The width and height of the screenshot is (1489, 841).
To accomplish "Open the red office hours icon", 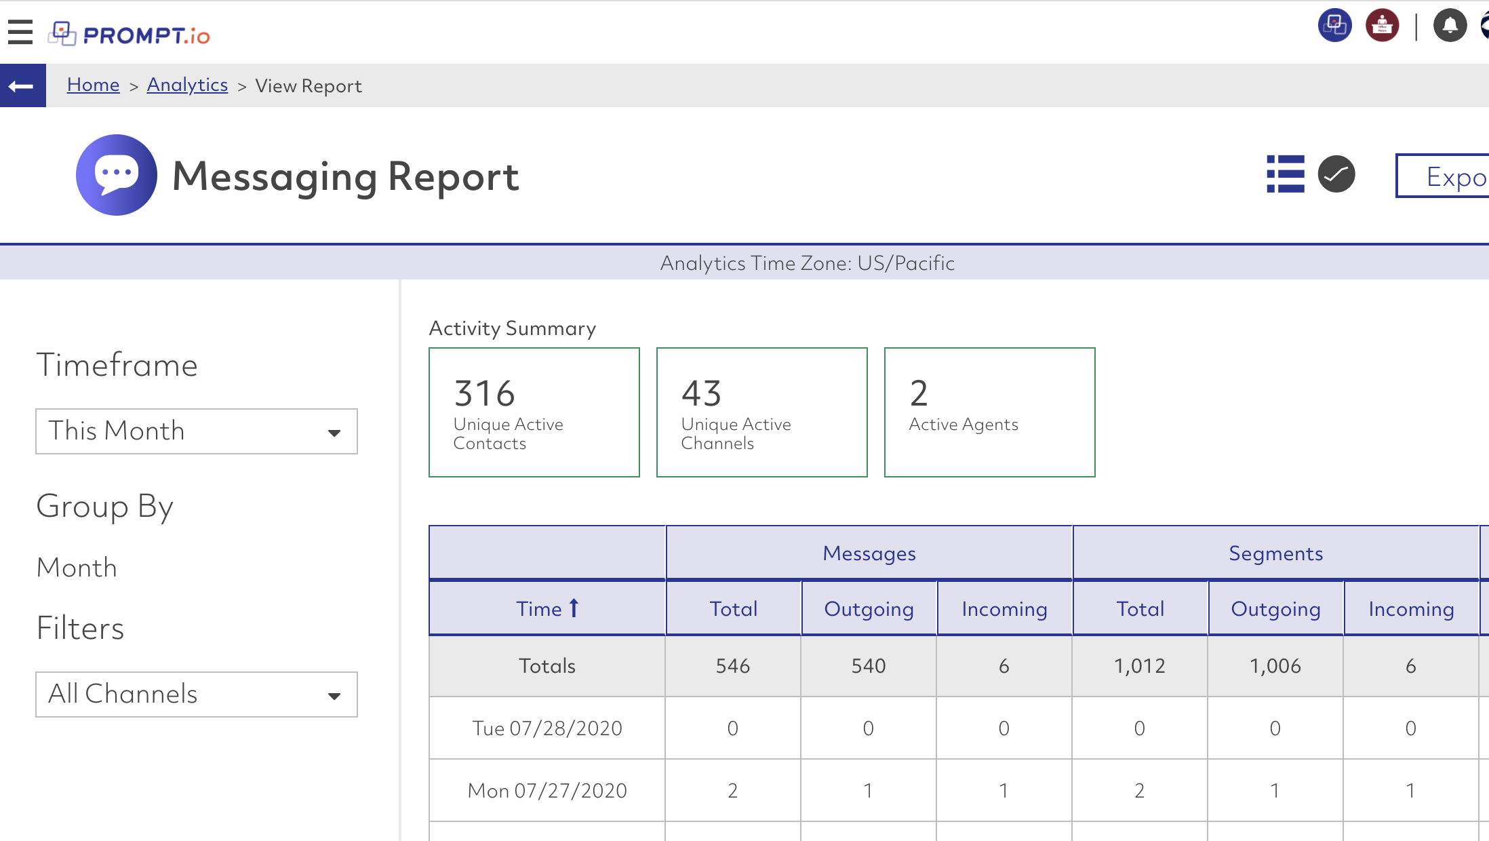I will (1382, 26).
